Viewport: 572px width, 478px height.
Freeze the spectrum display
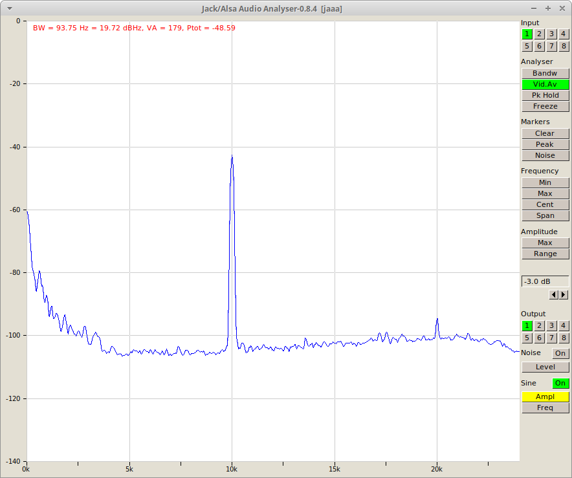[545, 106]
